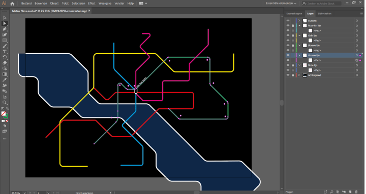Image resolution: width=366 pixels, height=194 pixels.
Task: Click the Groene lijn selection color square
Action: (x=360, y=55)
